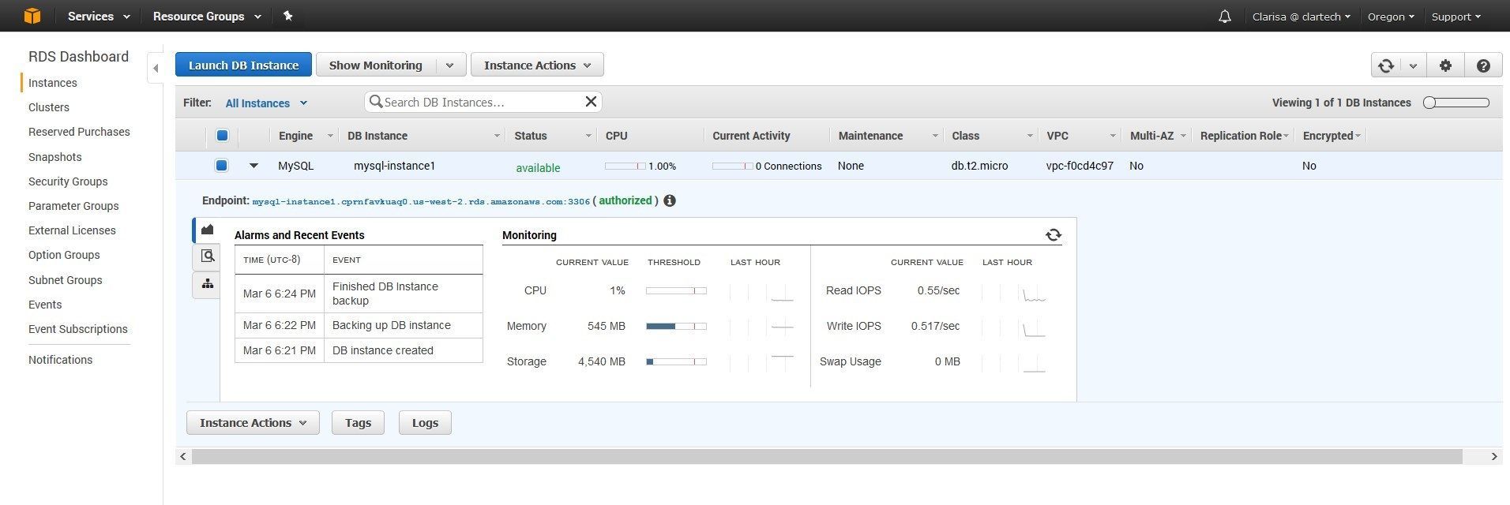Viewport: 1510px width, 505px height.
Task: Toggle the select-all checkbox in table header
Action: 222,136
